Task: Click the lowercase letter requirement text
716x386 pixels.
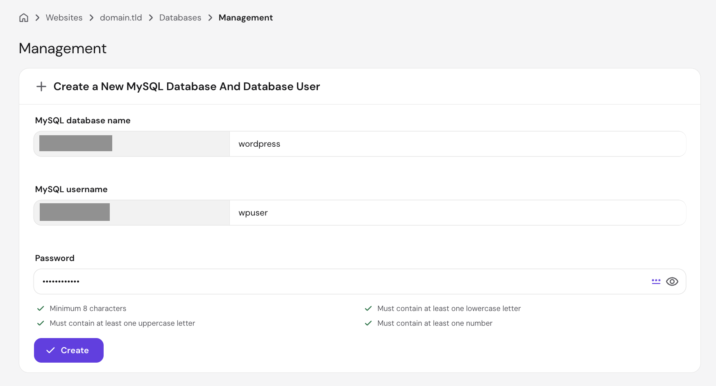Action: tap(449, 309)
